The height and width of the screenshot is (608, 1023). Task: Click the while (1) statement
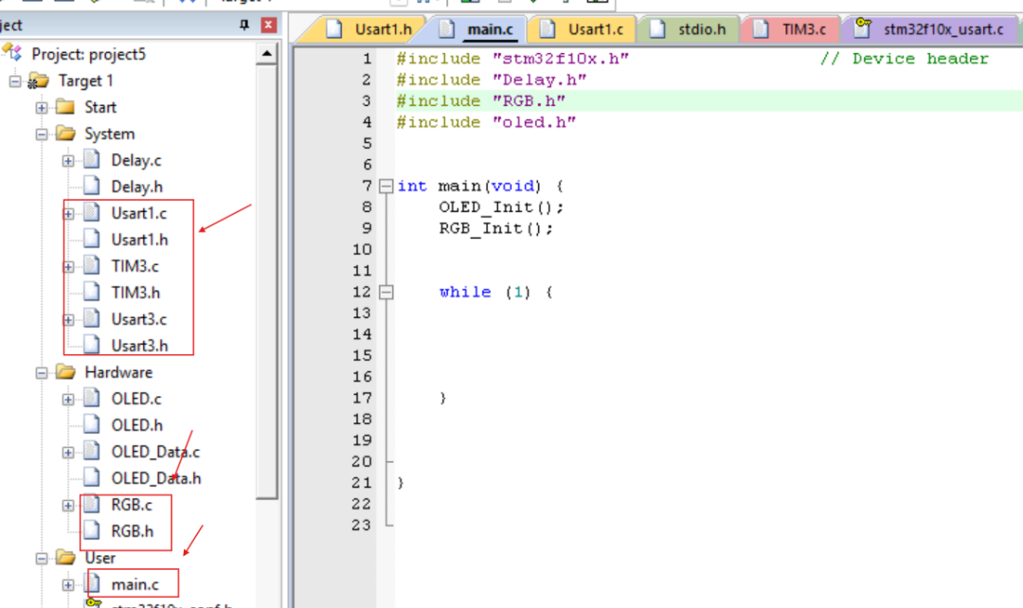(495, 293)
